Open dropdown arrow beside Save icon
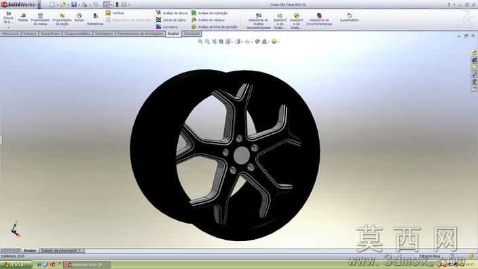This screenshot has height=269, width=478. tap(79, 5)
